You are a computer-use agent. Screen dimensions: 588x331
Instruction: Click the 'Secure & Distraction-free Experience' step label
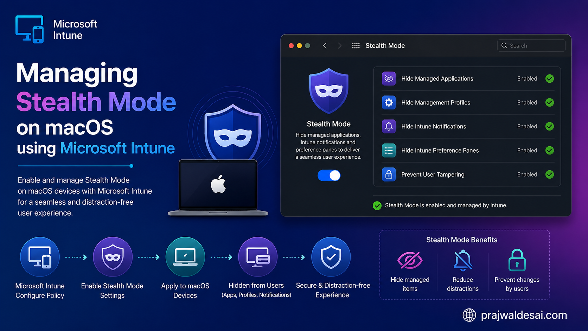tap(333, 290)
